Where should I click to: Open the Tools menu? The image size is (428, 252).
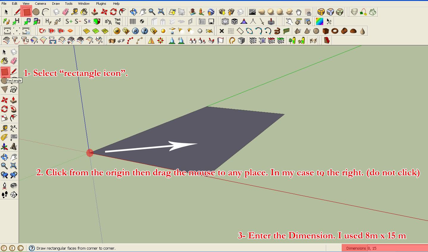[69, 4]
